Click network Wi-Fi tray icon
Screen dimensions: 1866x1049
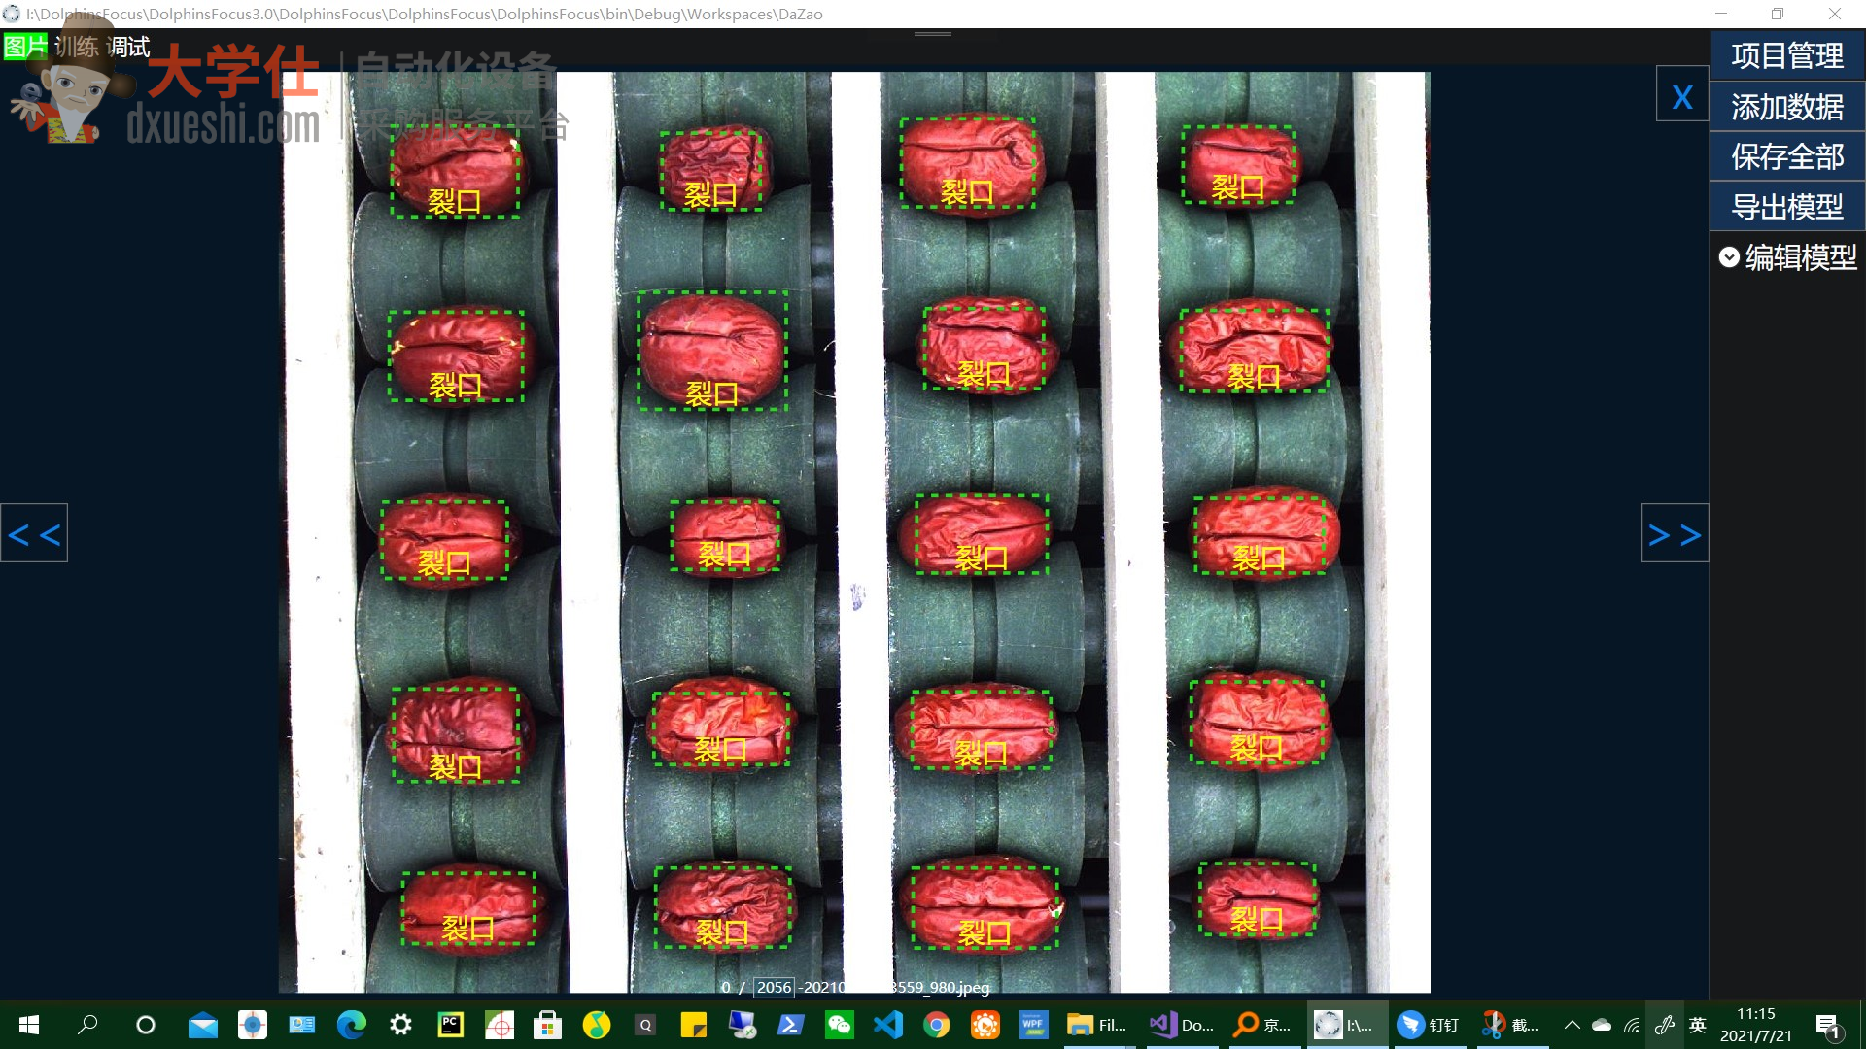1632,1025
